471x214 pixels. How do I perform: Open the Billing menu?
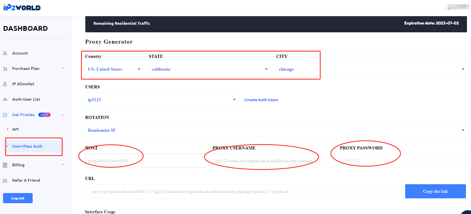point(18,165)
